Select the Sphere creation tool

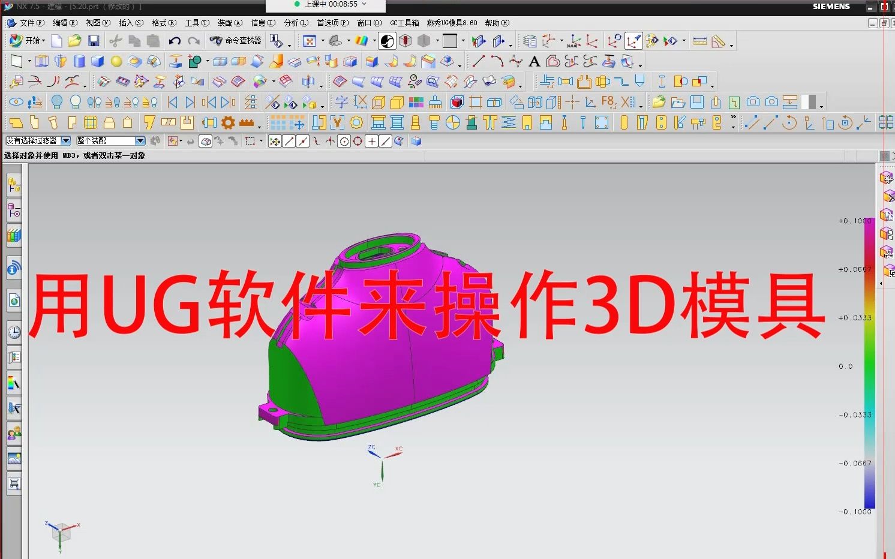point(116,61)
